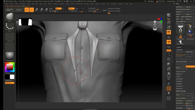Open the Document menu
Image resolution: width=195 pixels, height=110 pixels.
click(23, 4)
